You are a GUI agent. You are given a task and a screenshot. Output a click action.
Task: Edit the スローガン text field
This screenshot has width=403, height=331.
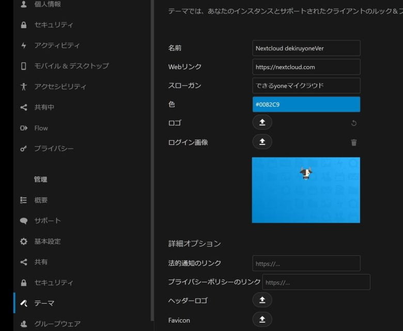pos(306,86)
